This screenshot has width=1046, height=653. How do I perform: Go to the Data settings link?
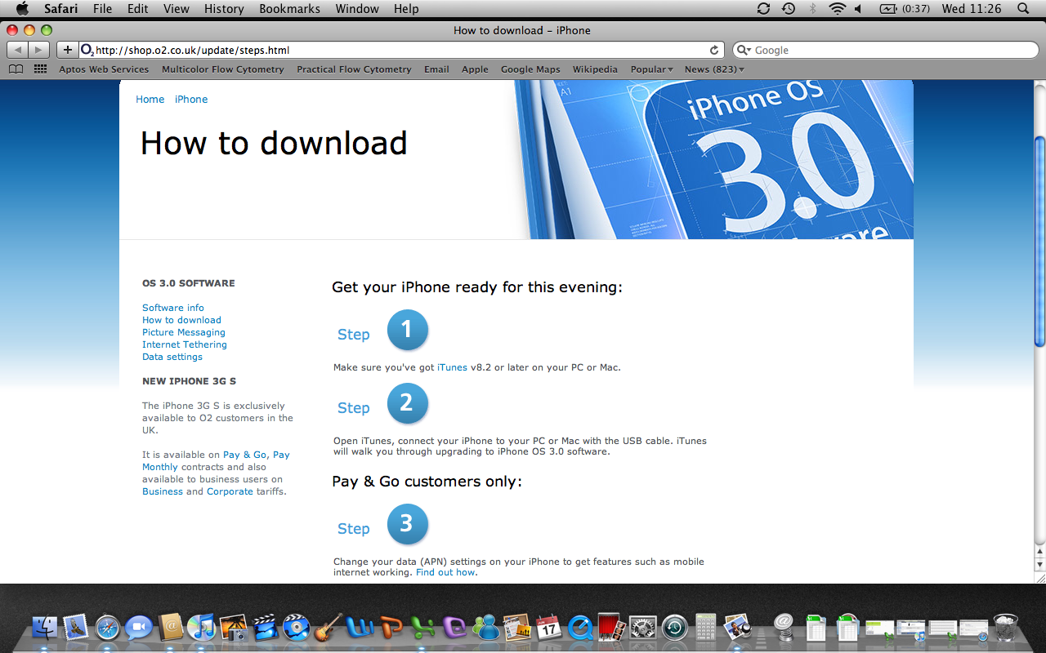point(172,357)
